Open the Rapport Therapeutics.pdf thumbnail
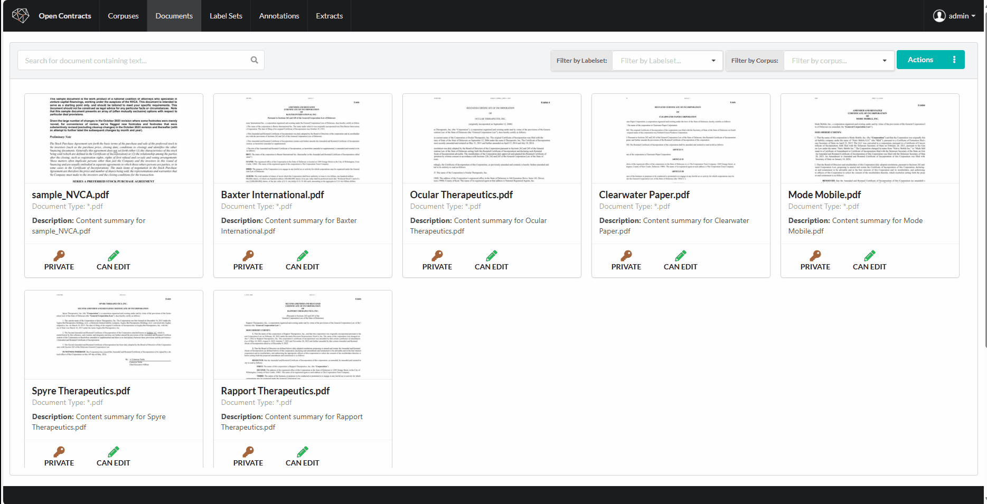Screen dimensions: 987x504 click(303, 335)
